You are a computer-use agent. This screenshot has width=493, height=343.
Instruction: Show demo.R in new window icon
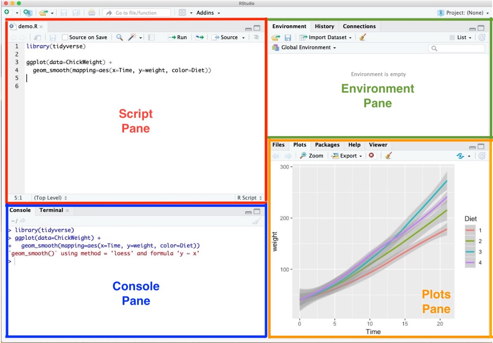click(37, 37)
